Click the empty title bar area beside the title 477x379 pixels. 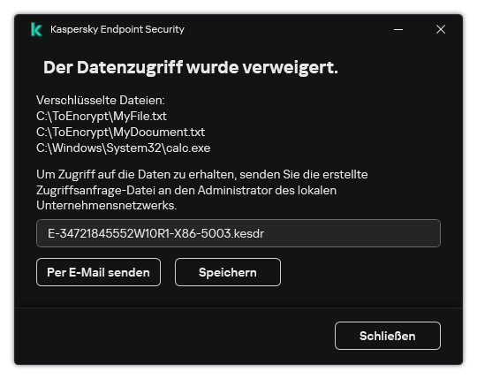coord(286,29)
